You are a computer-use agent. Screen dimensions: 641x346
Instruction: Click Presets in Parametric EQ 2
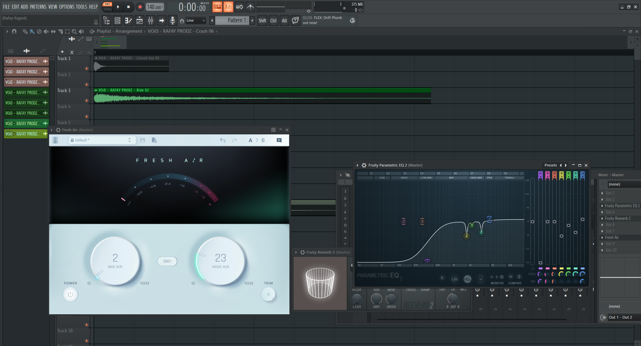click(x=551, y=165)
